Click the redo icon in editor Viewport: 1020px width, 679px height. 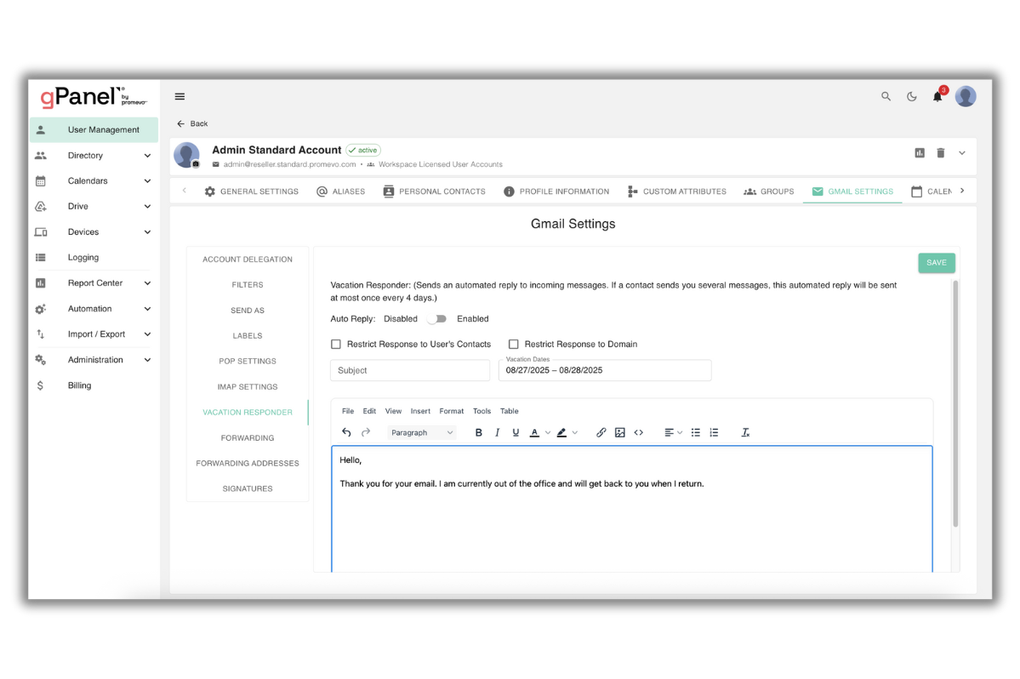[366, 432]
